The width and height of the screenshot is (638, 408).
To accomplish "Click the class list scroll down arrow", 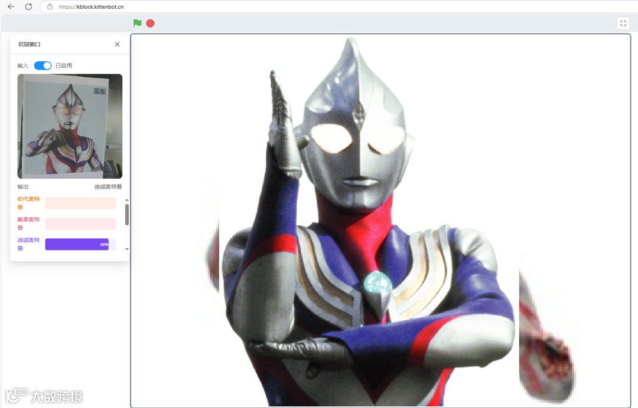I will click(x=127, y=249).
